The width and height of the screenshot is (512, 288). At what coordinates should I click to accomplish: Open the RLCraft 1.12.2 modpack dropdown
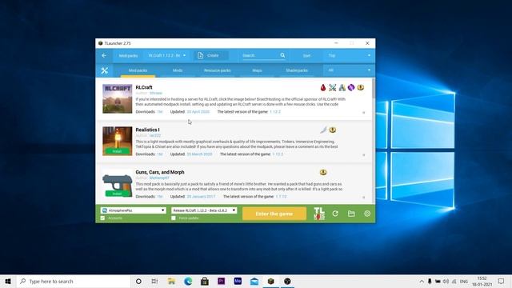167,55
